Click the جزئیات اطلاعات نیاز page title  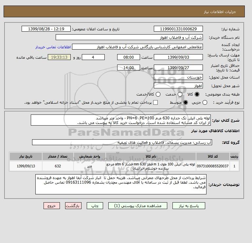click(x=220, y=12)
